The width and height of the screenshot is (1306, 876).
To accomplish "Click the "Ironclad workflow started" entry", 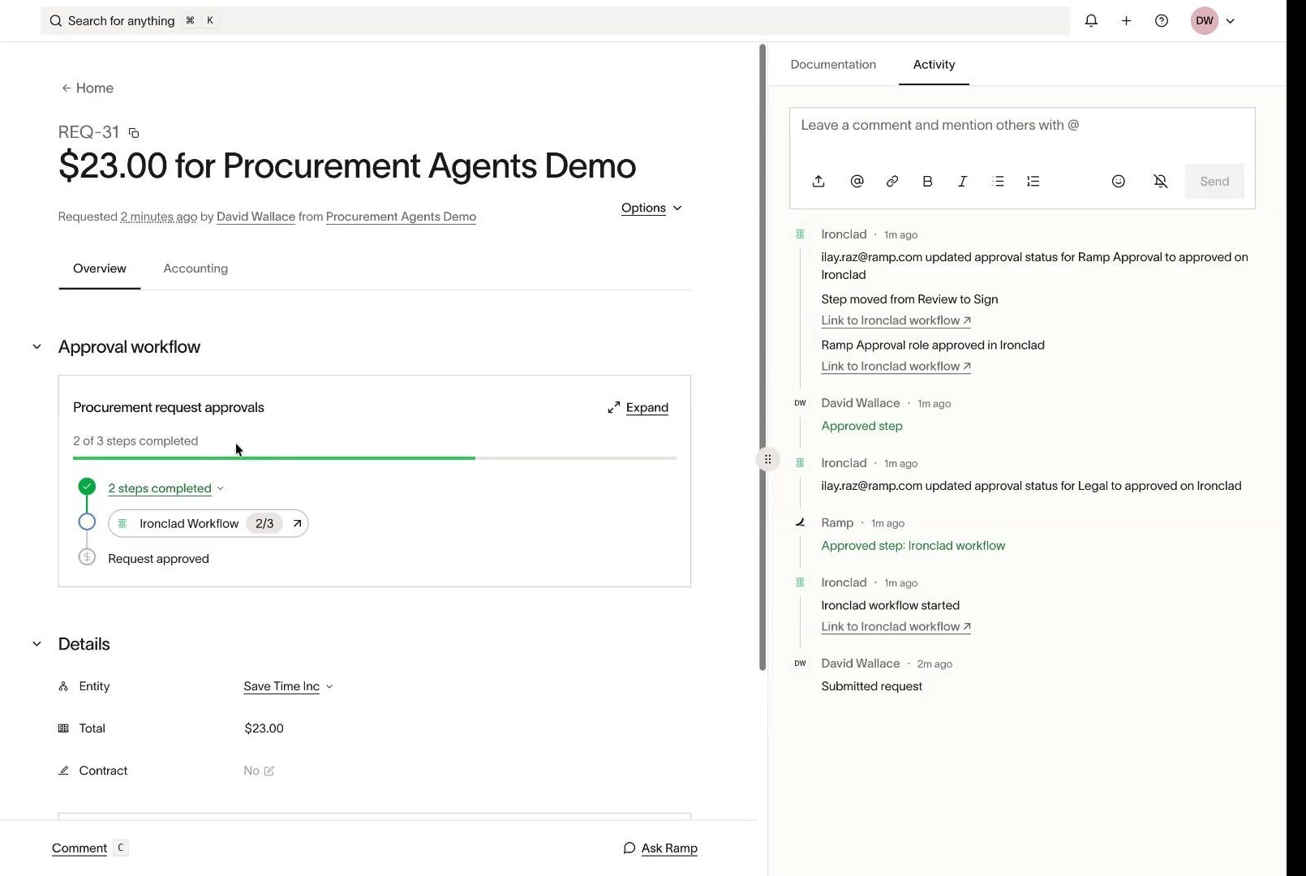I will tap(890, 606).
